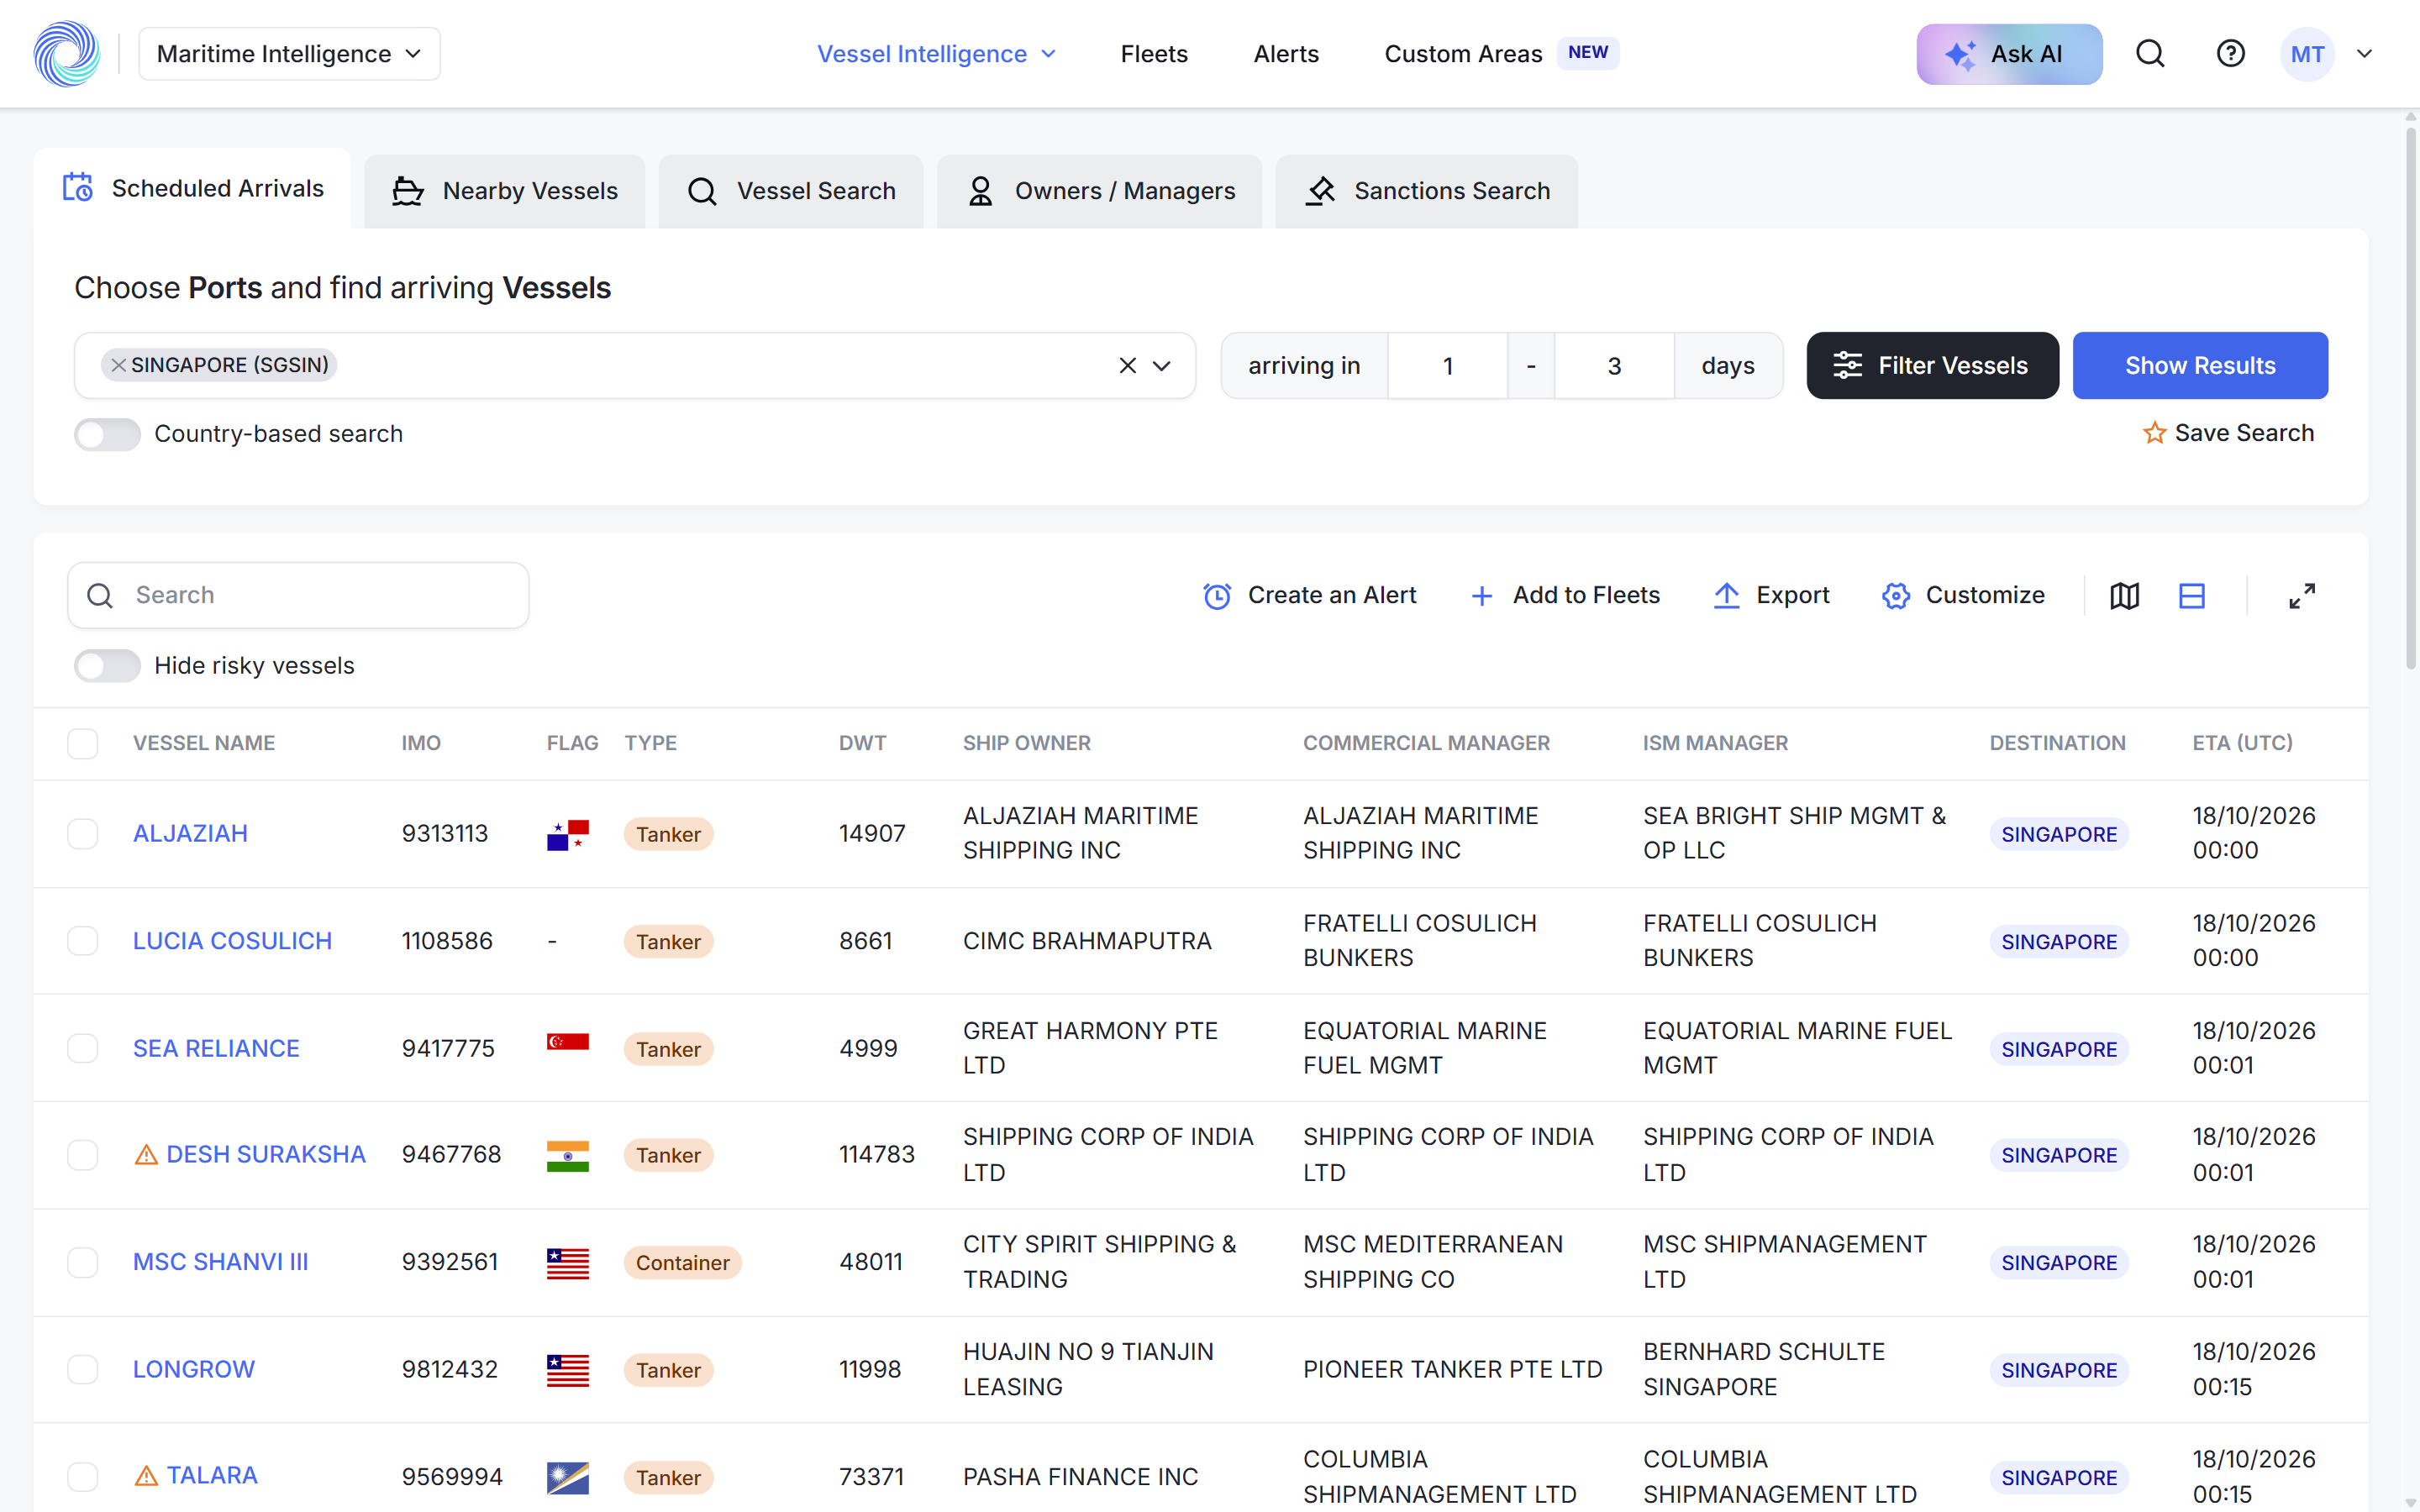Switch to Vessel Search tab
The width and height of the screenshot is (2420, 1512).
tap(791, 191)
